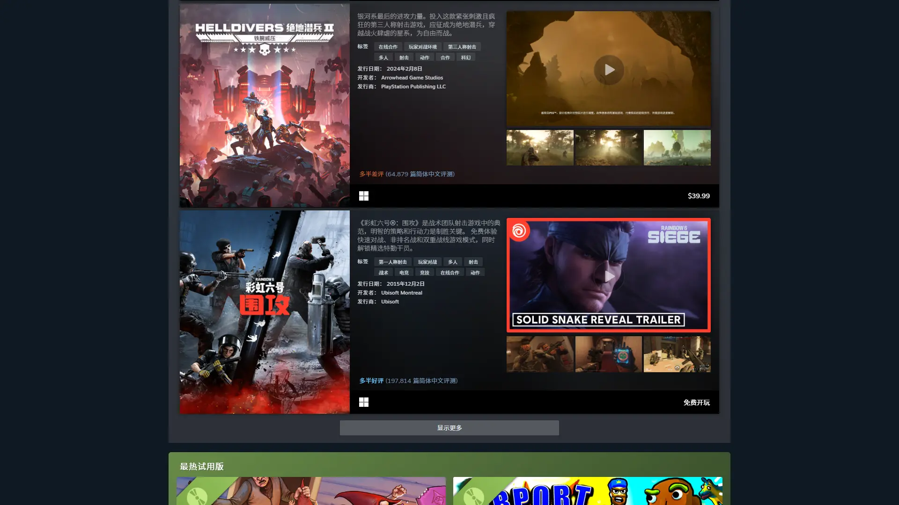Viewport: 899px width, 505px height.
Task: Click Ubisoft logo on Siege trailer
Action: (519, 231)
